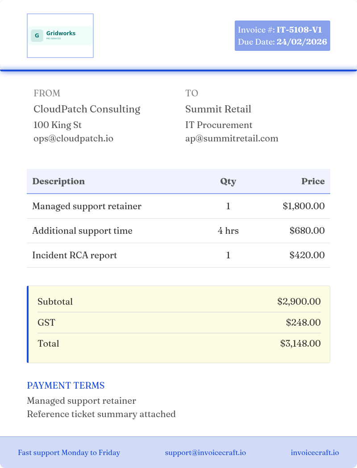Select sender name CloudPatch Consulting
This screenshot has height=468, width=357.
tap(87, 109)
